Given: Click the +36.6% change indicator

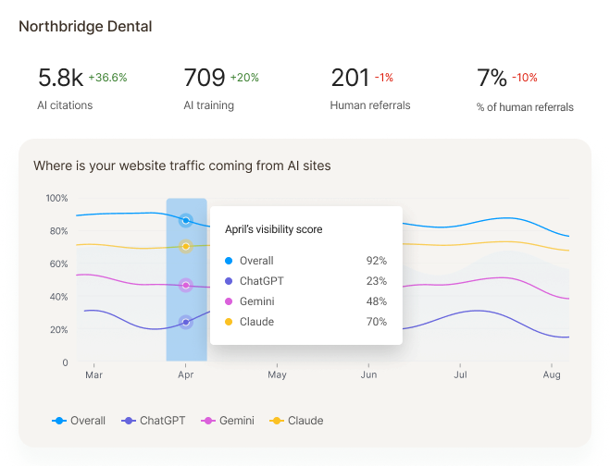Looking at the screenshot, I should [x=107, y=78].
